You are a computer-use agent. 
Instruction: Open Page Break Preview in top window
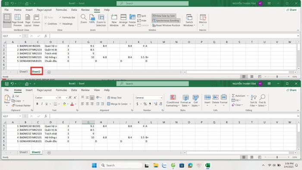tap(18, 20)
